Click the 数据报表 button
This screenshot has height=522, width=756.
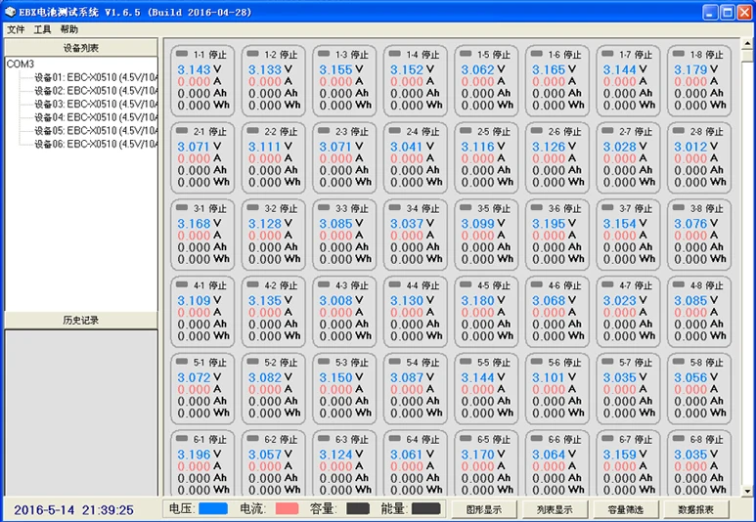click(x=695, y=509)
